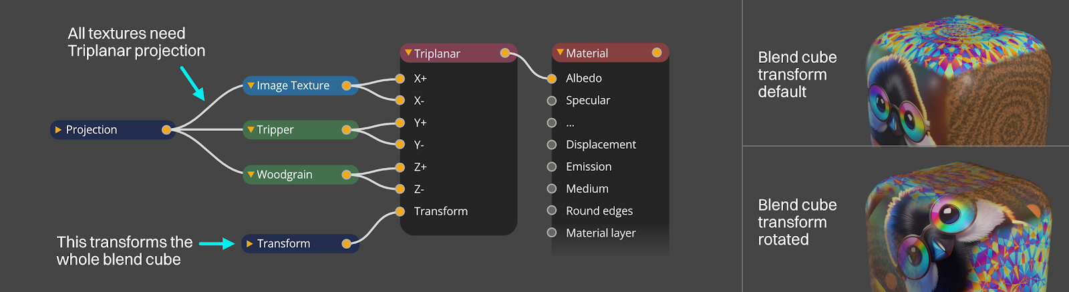Select the Material layer pin label
This screenshot has width=1069, height=292.
click(601, 233)
